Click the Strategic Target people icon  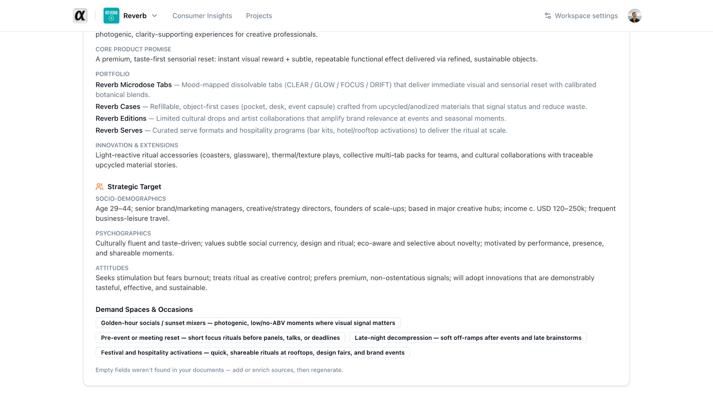pos(99,187)
